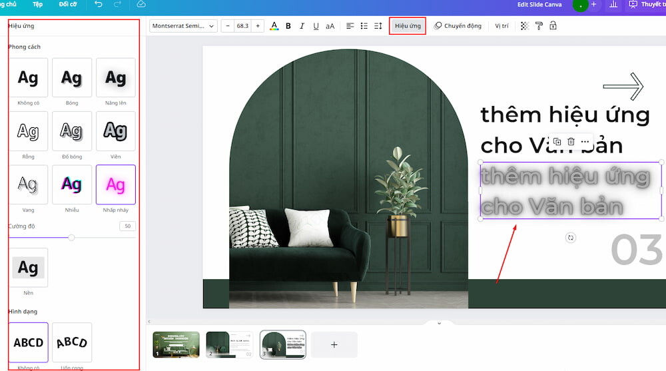The image size is (666, 371).
Task: Click the Cường độ slider handle
Action: [x=71, y=238]
